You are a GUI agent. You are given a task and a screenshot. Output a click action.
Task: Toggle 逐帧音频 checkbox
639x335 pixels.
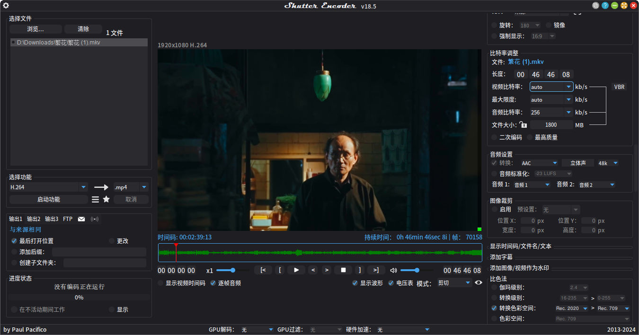(x=213, y=283)
